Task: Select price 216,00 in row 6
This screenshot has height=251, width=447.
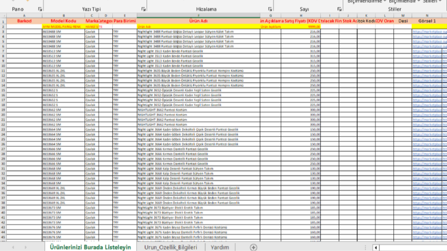Action: pos(301,46)
